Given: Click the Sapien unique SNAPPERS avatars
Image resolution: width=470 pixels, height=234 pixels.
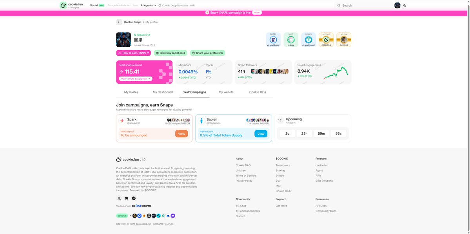Looking at the screenshot, I should 258,120.
